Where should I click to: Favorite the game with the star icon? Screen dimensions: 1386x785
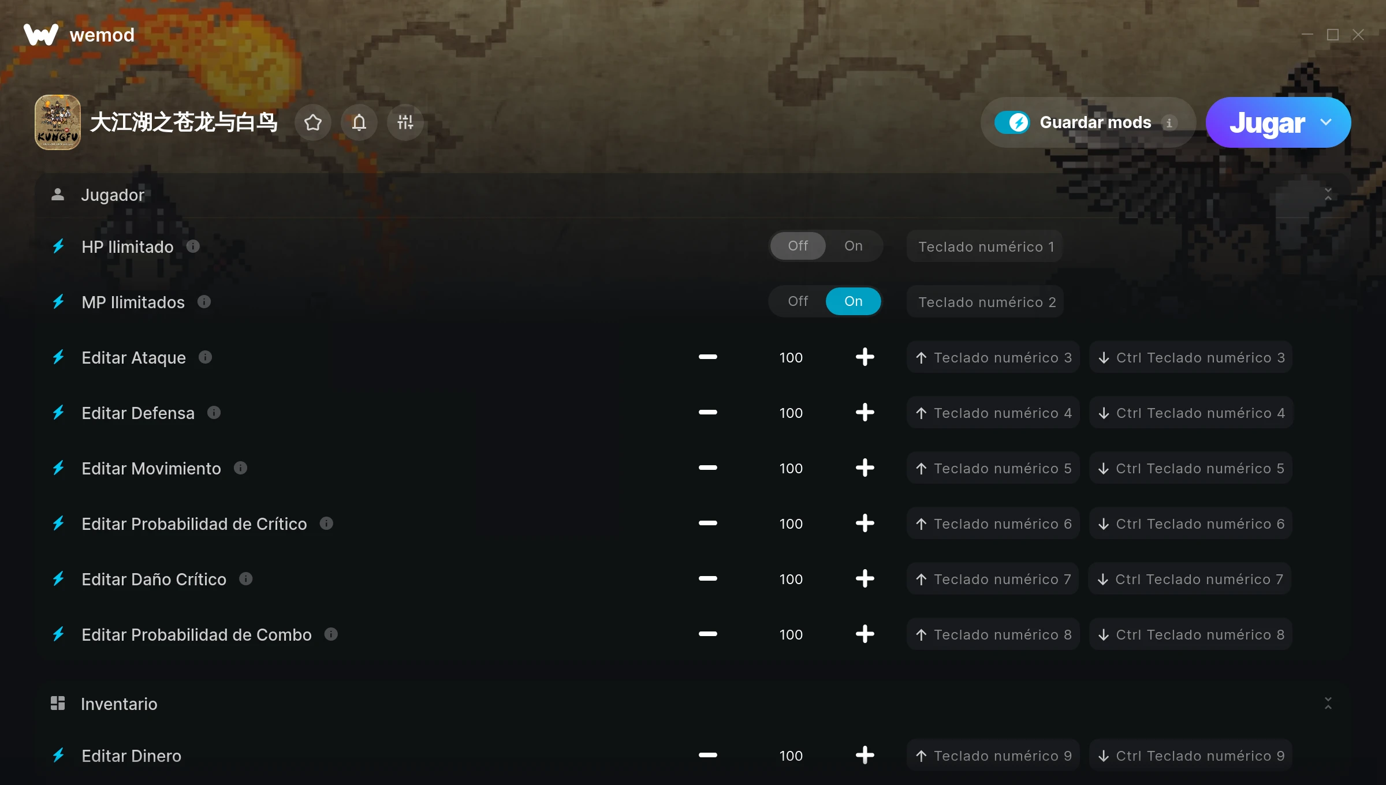[313, 122]
